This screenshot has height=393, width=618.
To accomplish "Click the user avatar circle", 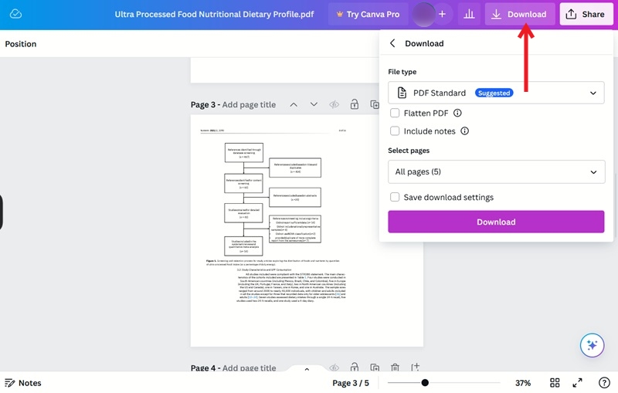I will (x=423, y=14).
